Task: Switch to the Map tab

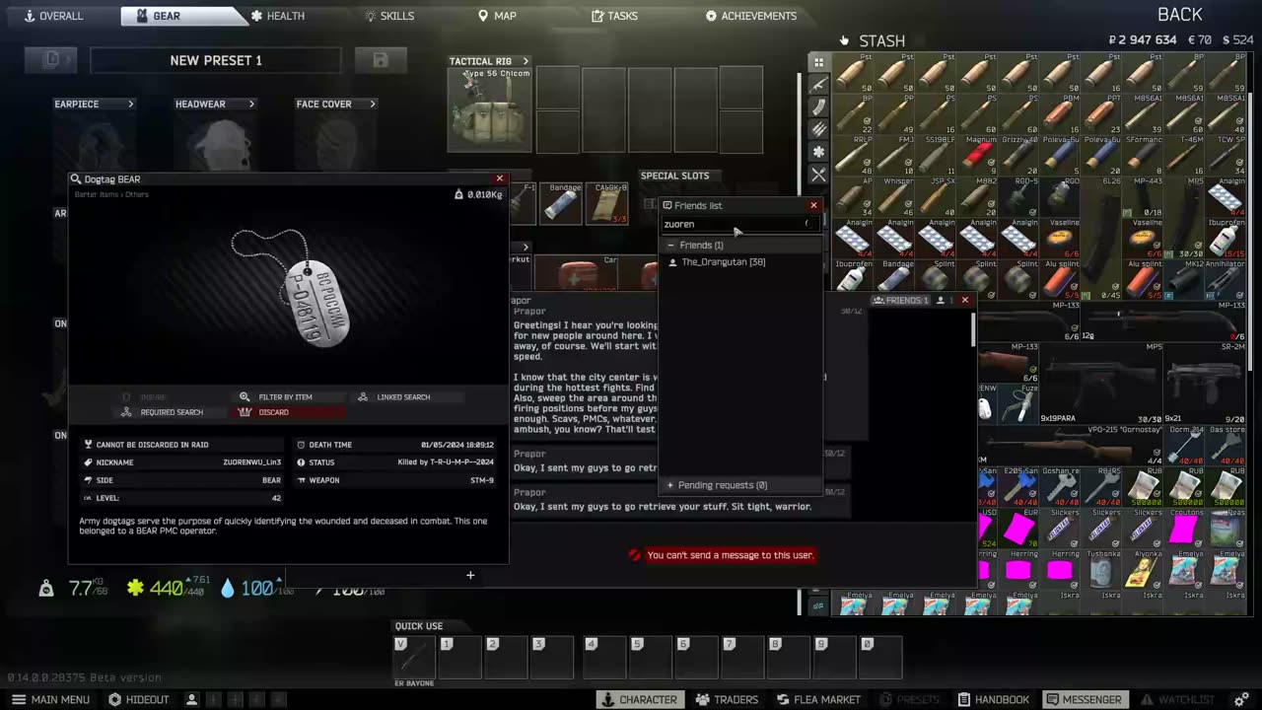Action: pos(497,16)
